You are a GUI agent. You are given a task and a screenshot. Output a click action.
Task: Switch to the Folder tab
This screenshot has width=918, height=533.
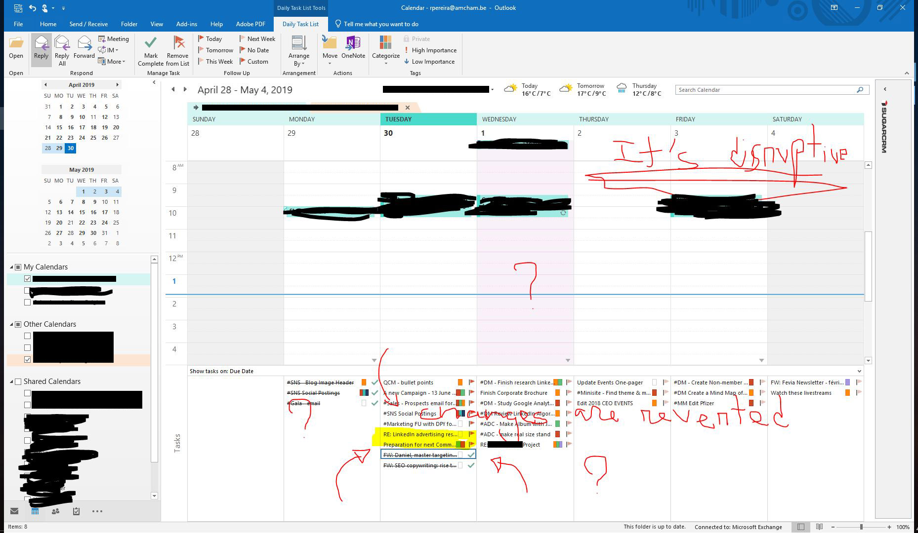[x=129, y=24]
